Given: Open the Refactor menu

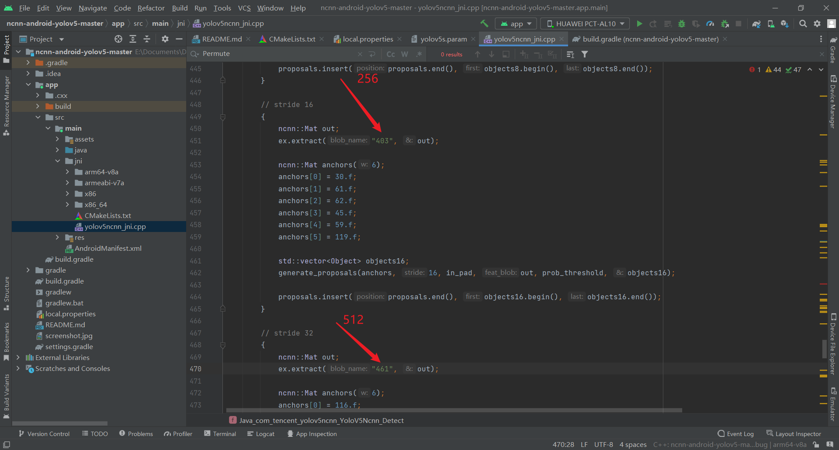Looking at the screenshot, I should (151, 8).
